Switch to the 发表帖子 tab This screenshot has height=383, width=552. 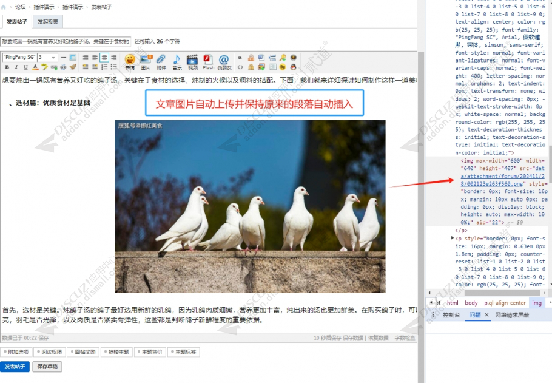click(17, 21)
